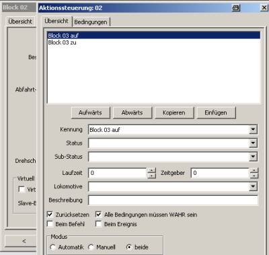Select the Automatik mode radio button
Viewport: 269px width, 255px height.
(x=53, y=247)
